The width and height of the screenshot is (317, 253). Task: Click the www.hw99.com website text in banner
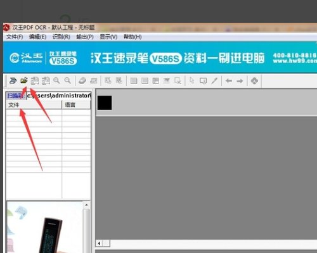(x=295, y=61)
